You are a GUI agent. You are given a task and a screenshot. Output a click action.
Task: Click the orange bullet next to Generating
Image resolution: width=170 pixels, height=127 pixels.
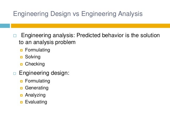coord(22,88)
